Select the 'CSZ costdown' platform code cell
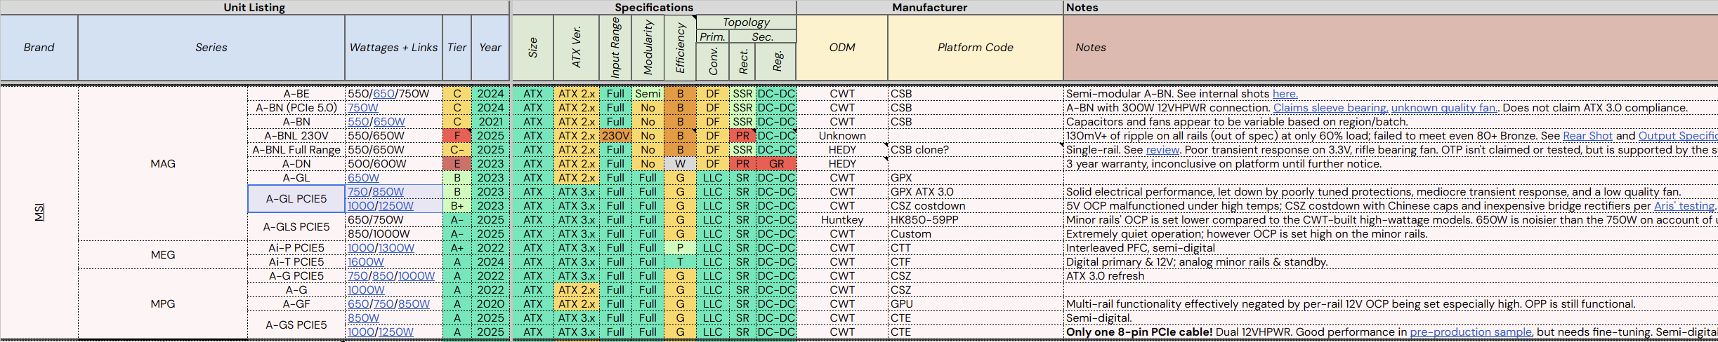 point(976,206)
